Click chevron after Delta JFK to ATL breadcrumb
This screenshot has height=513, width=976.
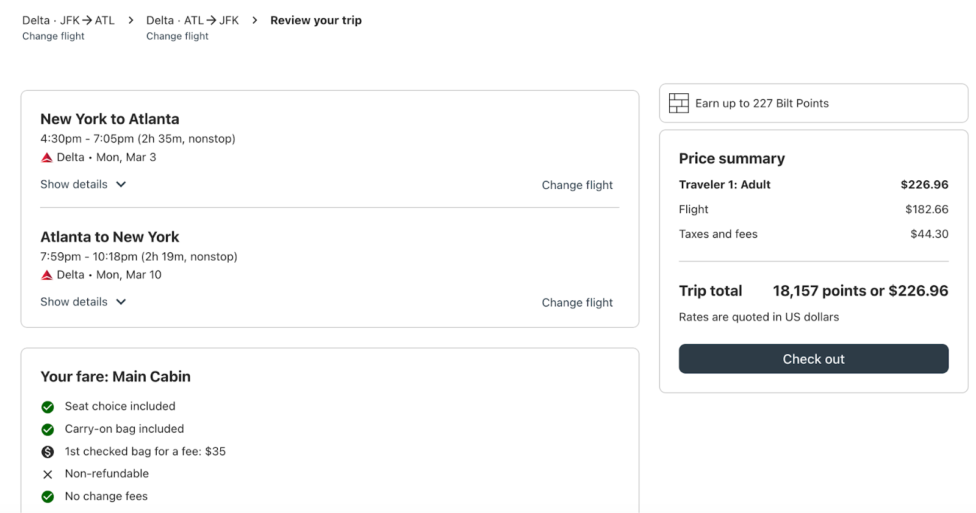(x=131, y=21)
